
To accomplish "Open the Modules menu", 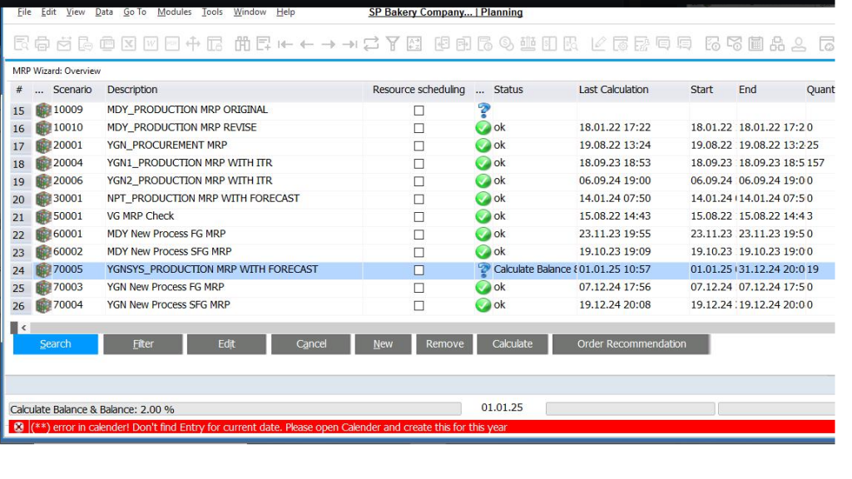I will pos(174,12).
